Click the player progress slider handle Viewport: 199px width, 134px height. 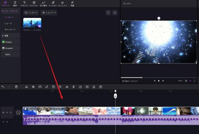pos(142,77)
